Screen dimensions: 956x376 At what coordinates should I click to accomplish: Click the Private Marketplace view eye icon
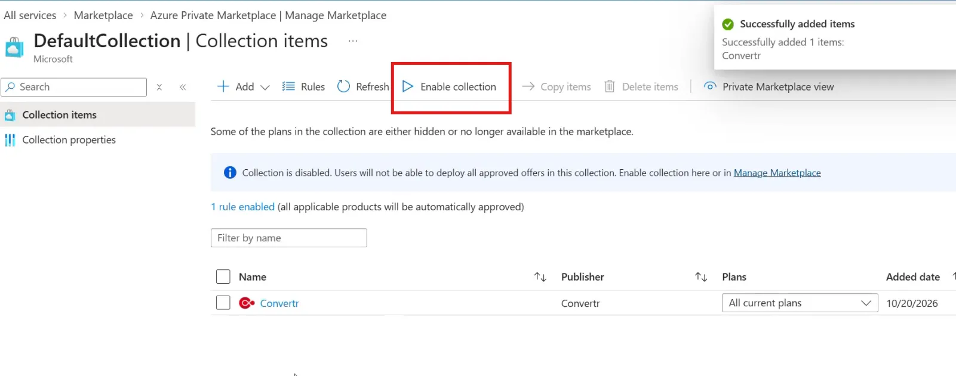pos(709,86)
